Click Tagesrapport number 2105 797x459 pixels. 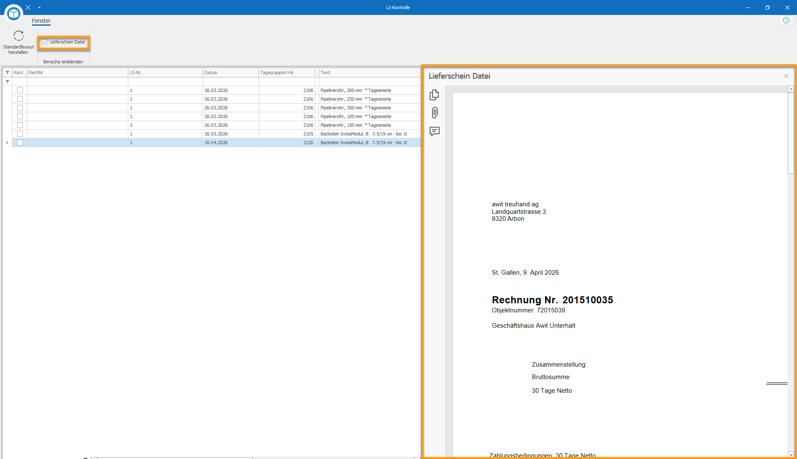(x=308, y=134)
